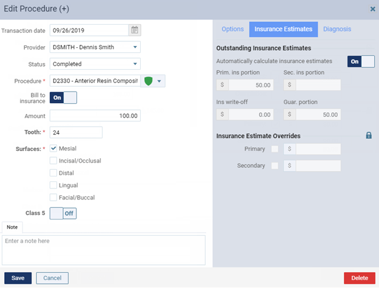Image resolution: width=379 pixels, height=288 pixels.
Task: Expand the procedure code dropdown arrow
Action: point(159,81)
